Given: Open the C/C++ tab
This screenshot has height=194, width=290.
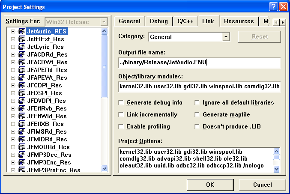Looking at the screenshot, I should (x=185, y=21).
